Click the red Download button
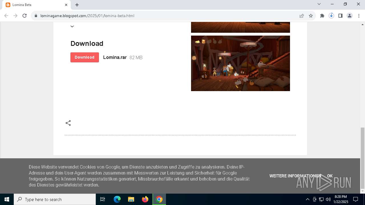The height and width of the screenshot is (205, 365). 84,57
